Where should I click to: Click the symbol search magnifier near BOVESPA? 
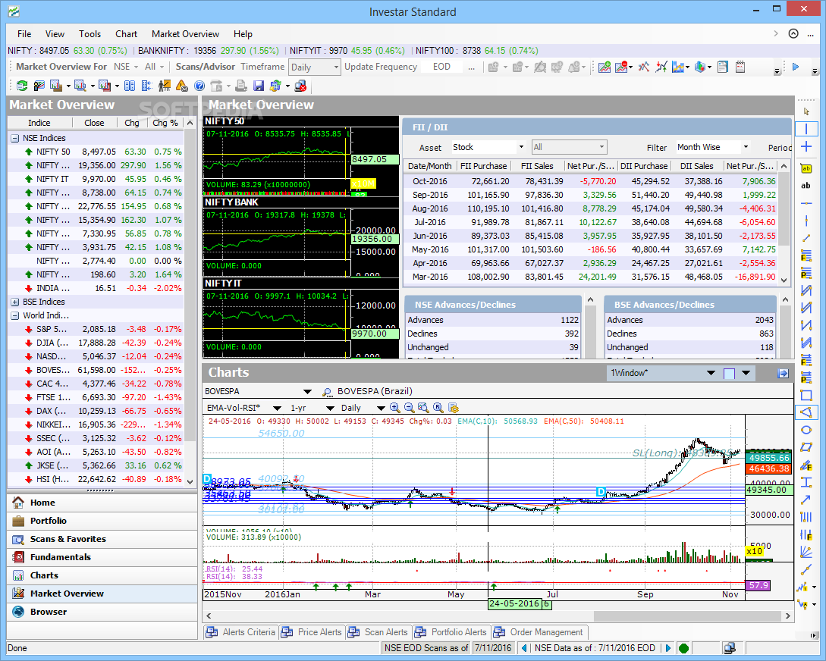[x=327, y=392]
